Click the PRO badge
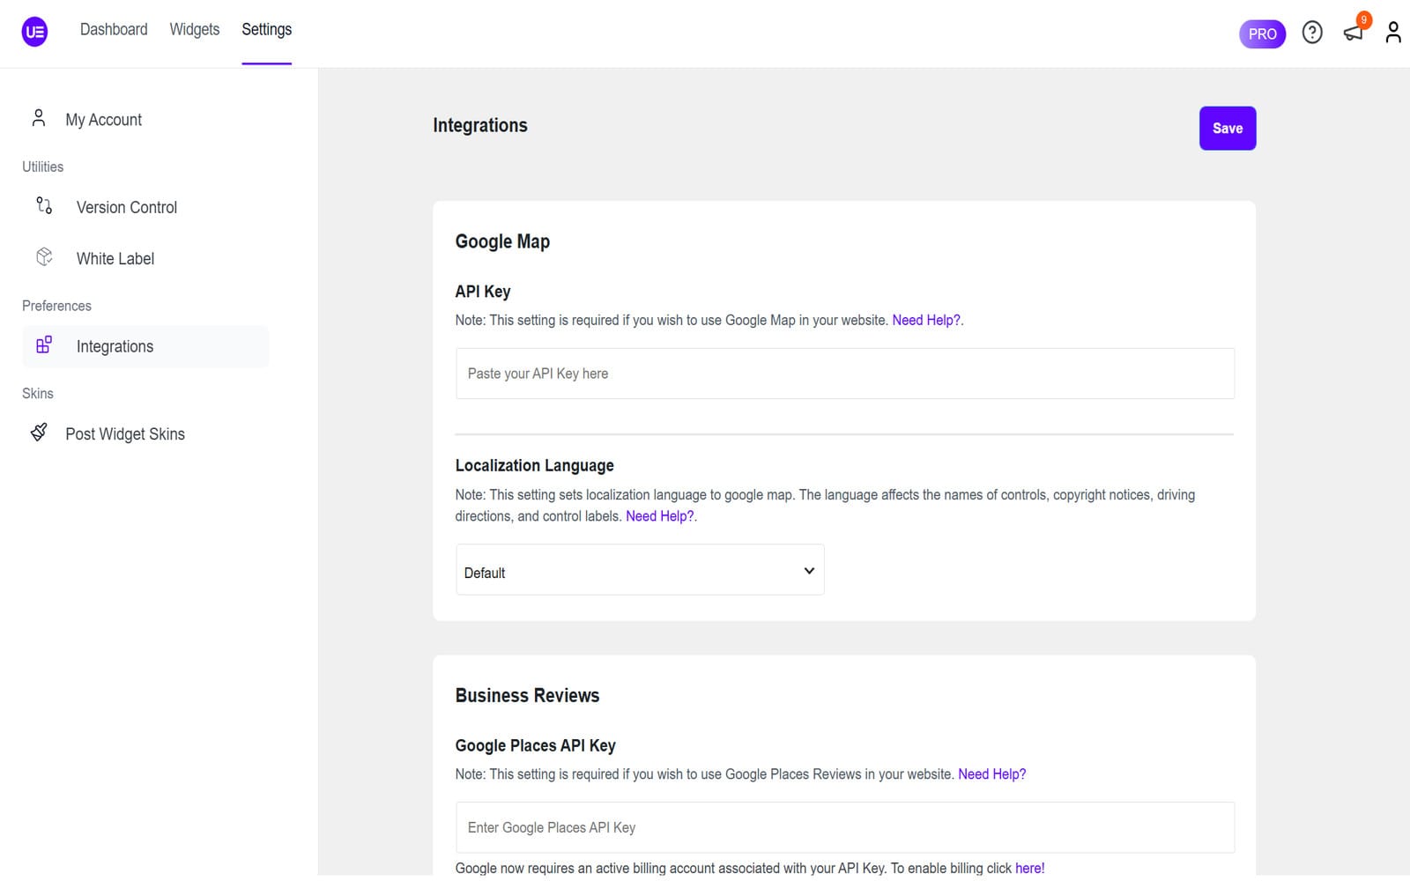Viewport: 1410px width, 881px height. tap(1262, 33)
